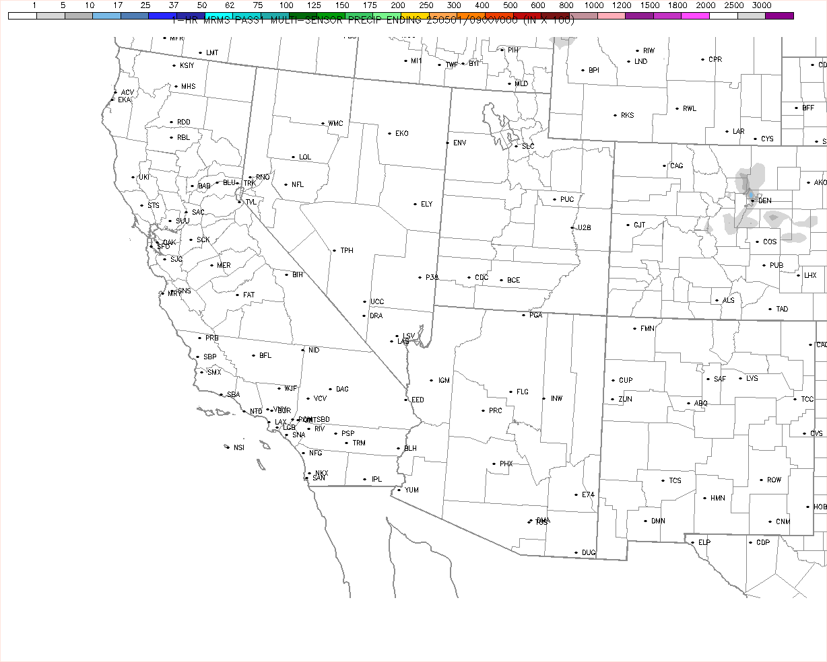Click the SBA station label
This screenshot has width=827, height=662.
pyautogui.click(x=234, y=395)
